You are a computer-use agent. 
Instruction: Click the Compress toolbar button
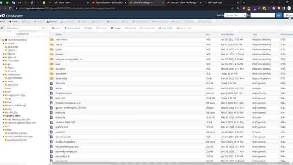coord(205,22)
